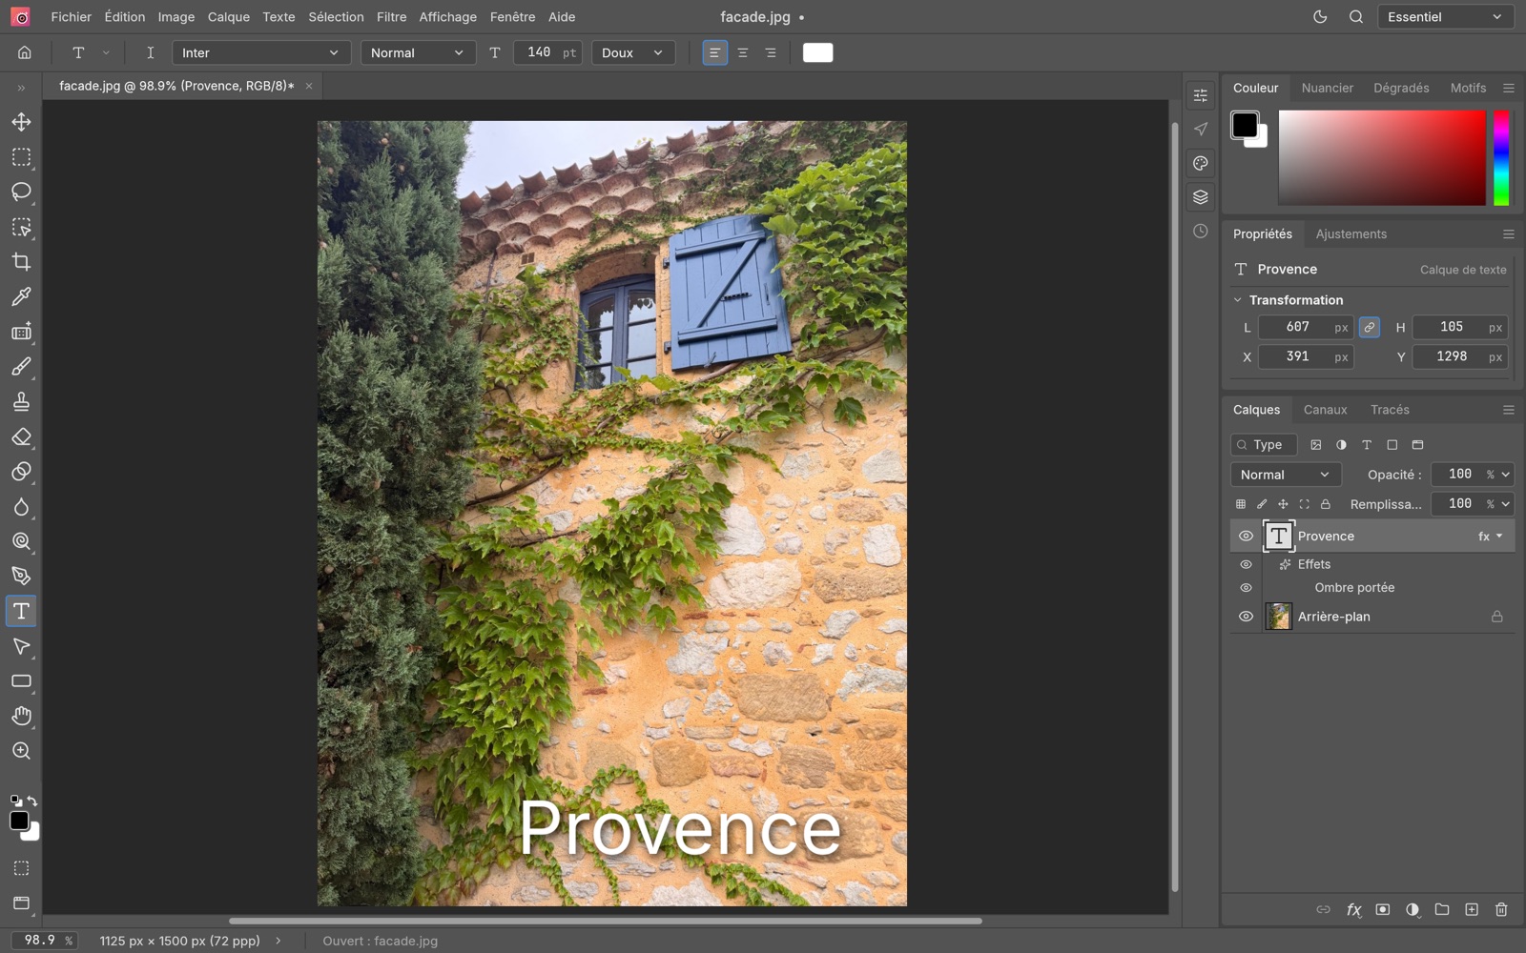Pick a hue on the hue slider

pyautogui.click(x=1501, y=157)
